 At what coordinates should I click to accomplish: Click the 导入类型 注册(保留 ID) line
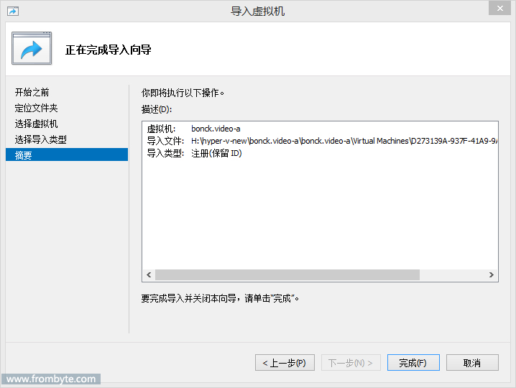point(195,153)
